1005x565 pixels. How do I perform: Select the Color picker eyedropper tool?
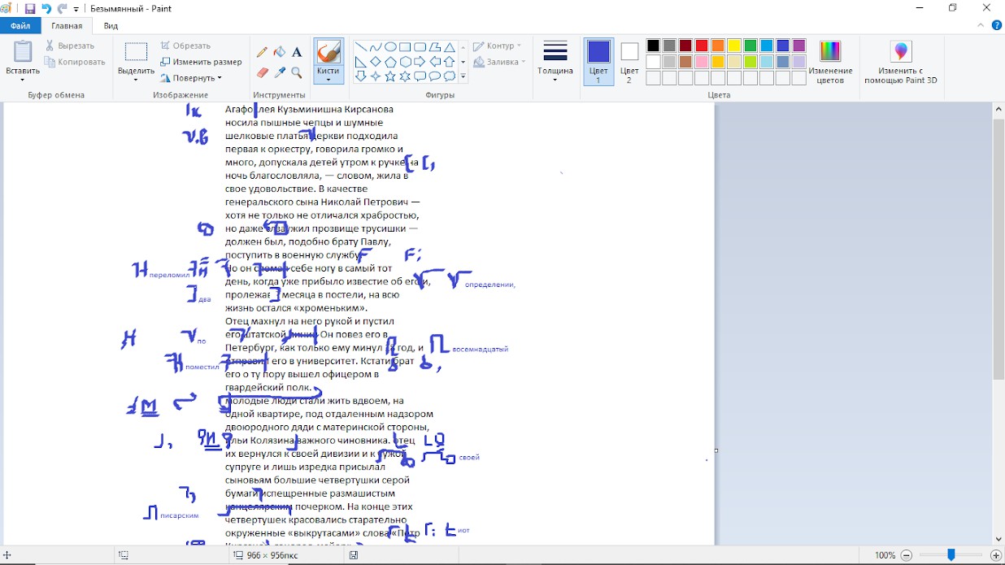(279, 72)
